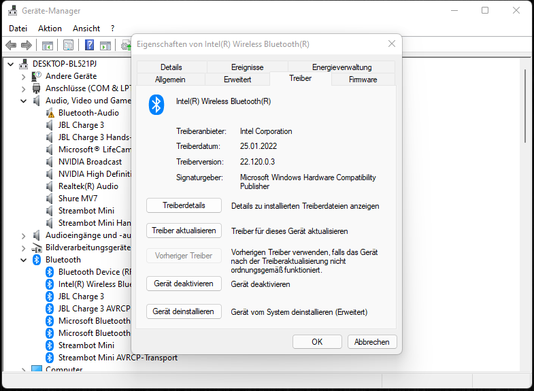Switch to the Firmware tab
This screenshot has height=391, width=534.
tap(363, 80)
